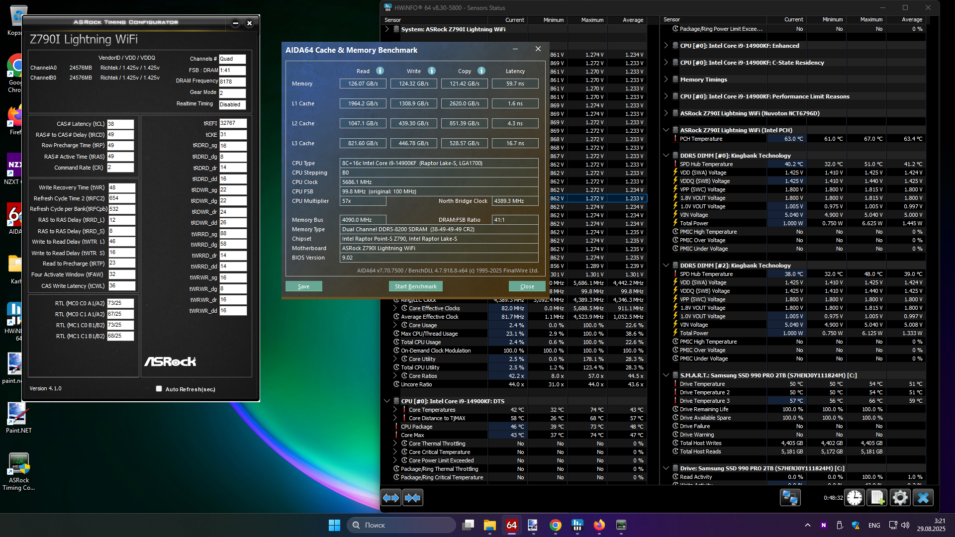Expand Nuvoton NCT6796D sensor group
The width and height of the screenshot is (955, 537).
pos(666,113)
